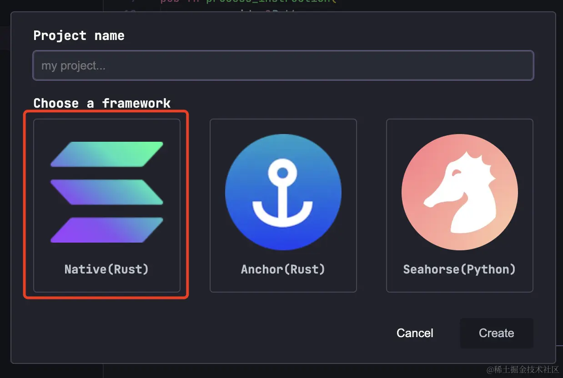Choose the Seahorse(Python) label
This screenshot has height=378, width=563.
point(459,269)
